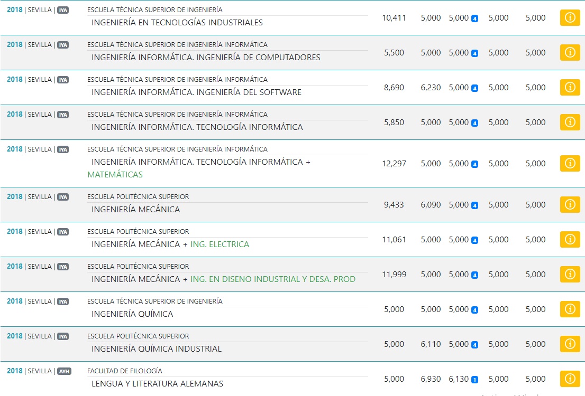Open the green ING. ELECTRICA link
Screen dimensions: 585x396
[220, 244]
